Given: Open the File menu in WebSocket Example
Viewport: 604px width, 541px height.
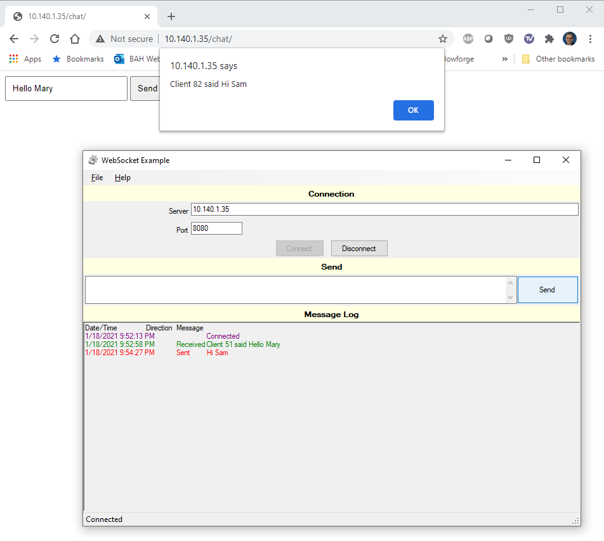Looking at the screenshot, I should click(x=96, y=178).
